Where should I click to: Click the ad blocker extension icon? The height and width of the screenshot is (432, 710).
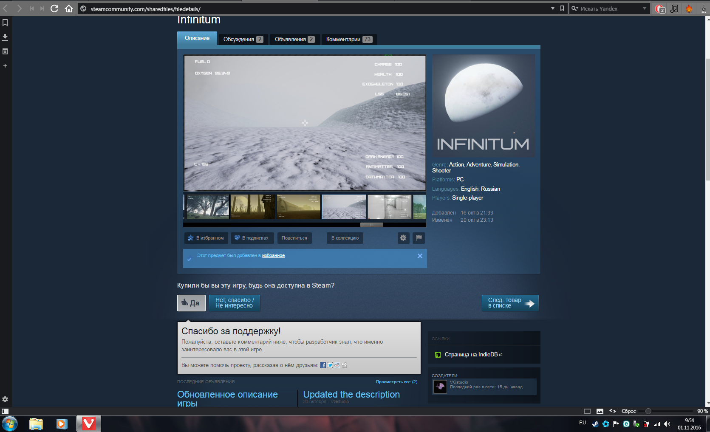[660, 8]
